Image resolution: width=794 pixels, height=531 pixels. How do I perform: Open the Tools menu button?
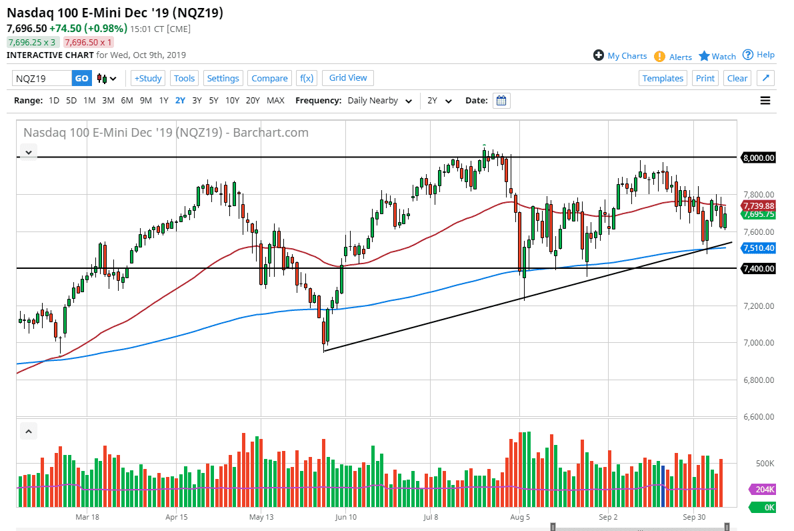click(184, 78)
